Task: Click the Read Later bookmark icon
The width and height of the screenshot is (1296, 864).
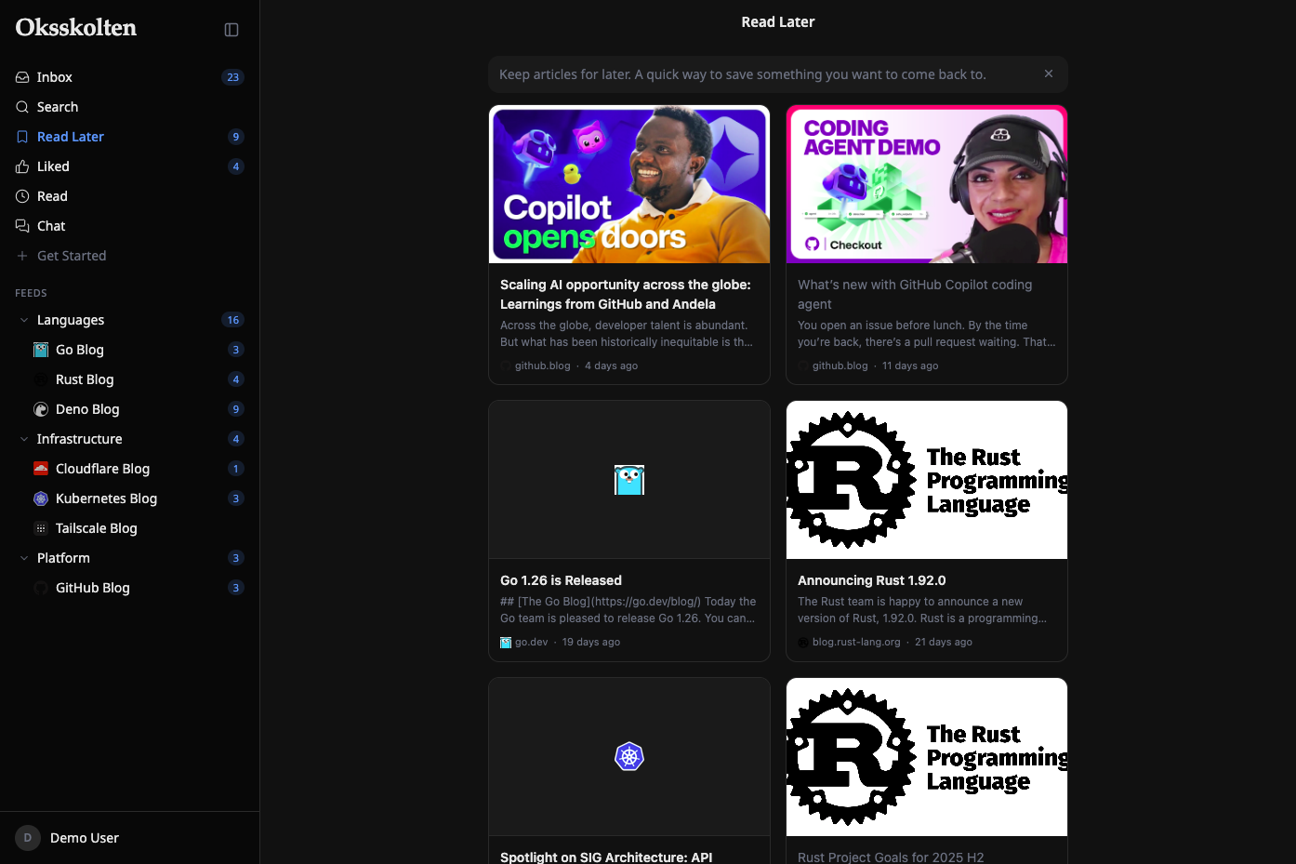Action: pyautogui.click(x=22, y=137)
